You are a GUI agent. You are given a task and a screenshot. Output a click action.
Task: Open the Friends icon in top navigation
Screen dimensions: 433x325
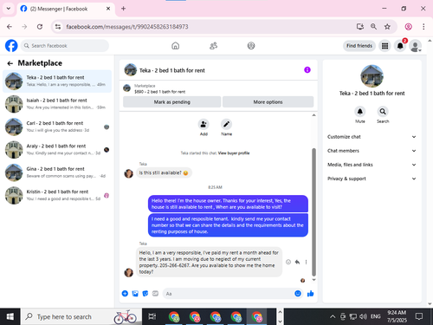point(213,46)
